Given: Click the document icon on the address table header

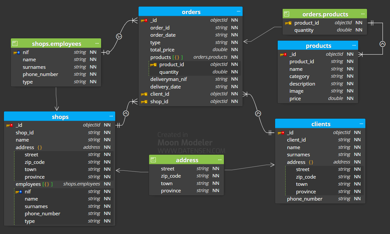Looking at the screenshot, I should pyautogui.click(x=153, y=160).
